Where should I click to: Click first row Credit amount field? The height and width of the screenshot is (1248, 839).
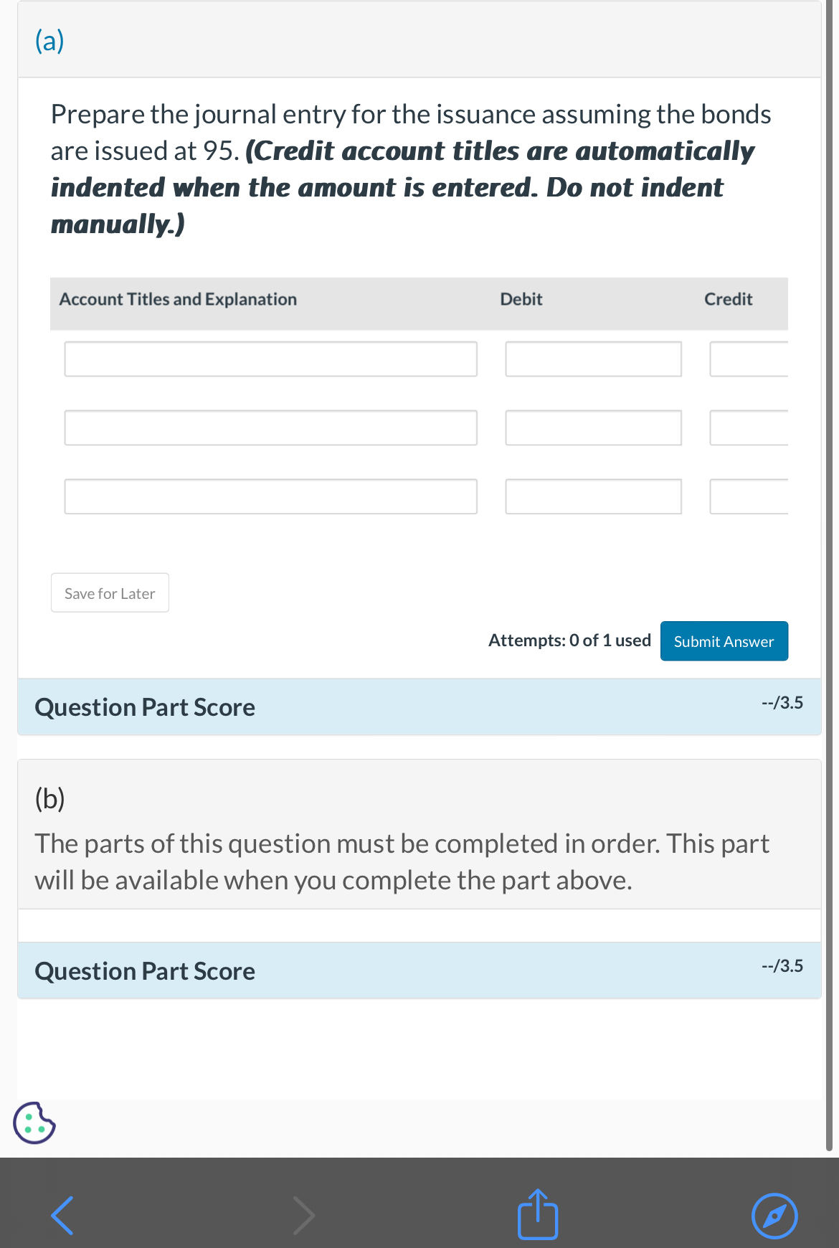(749, 359)
